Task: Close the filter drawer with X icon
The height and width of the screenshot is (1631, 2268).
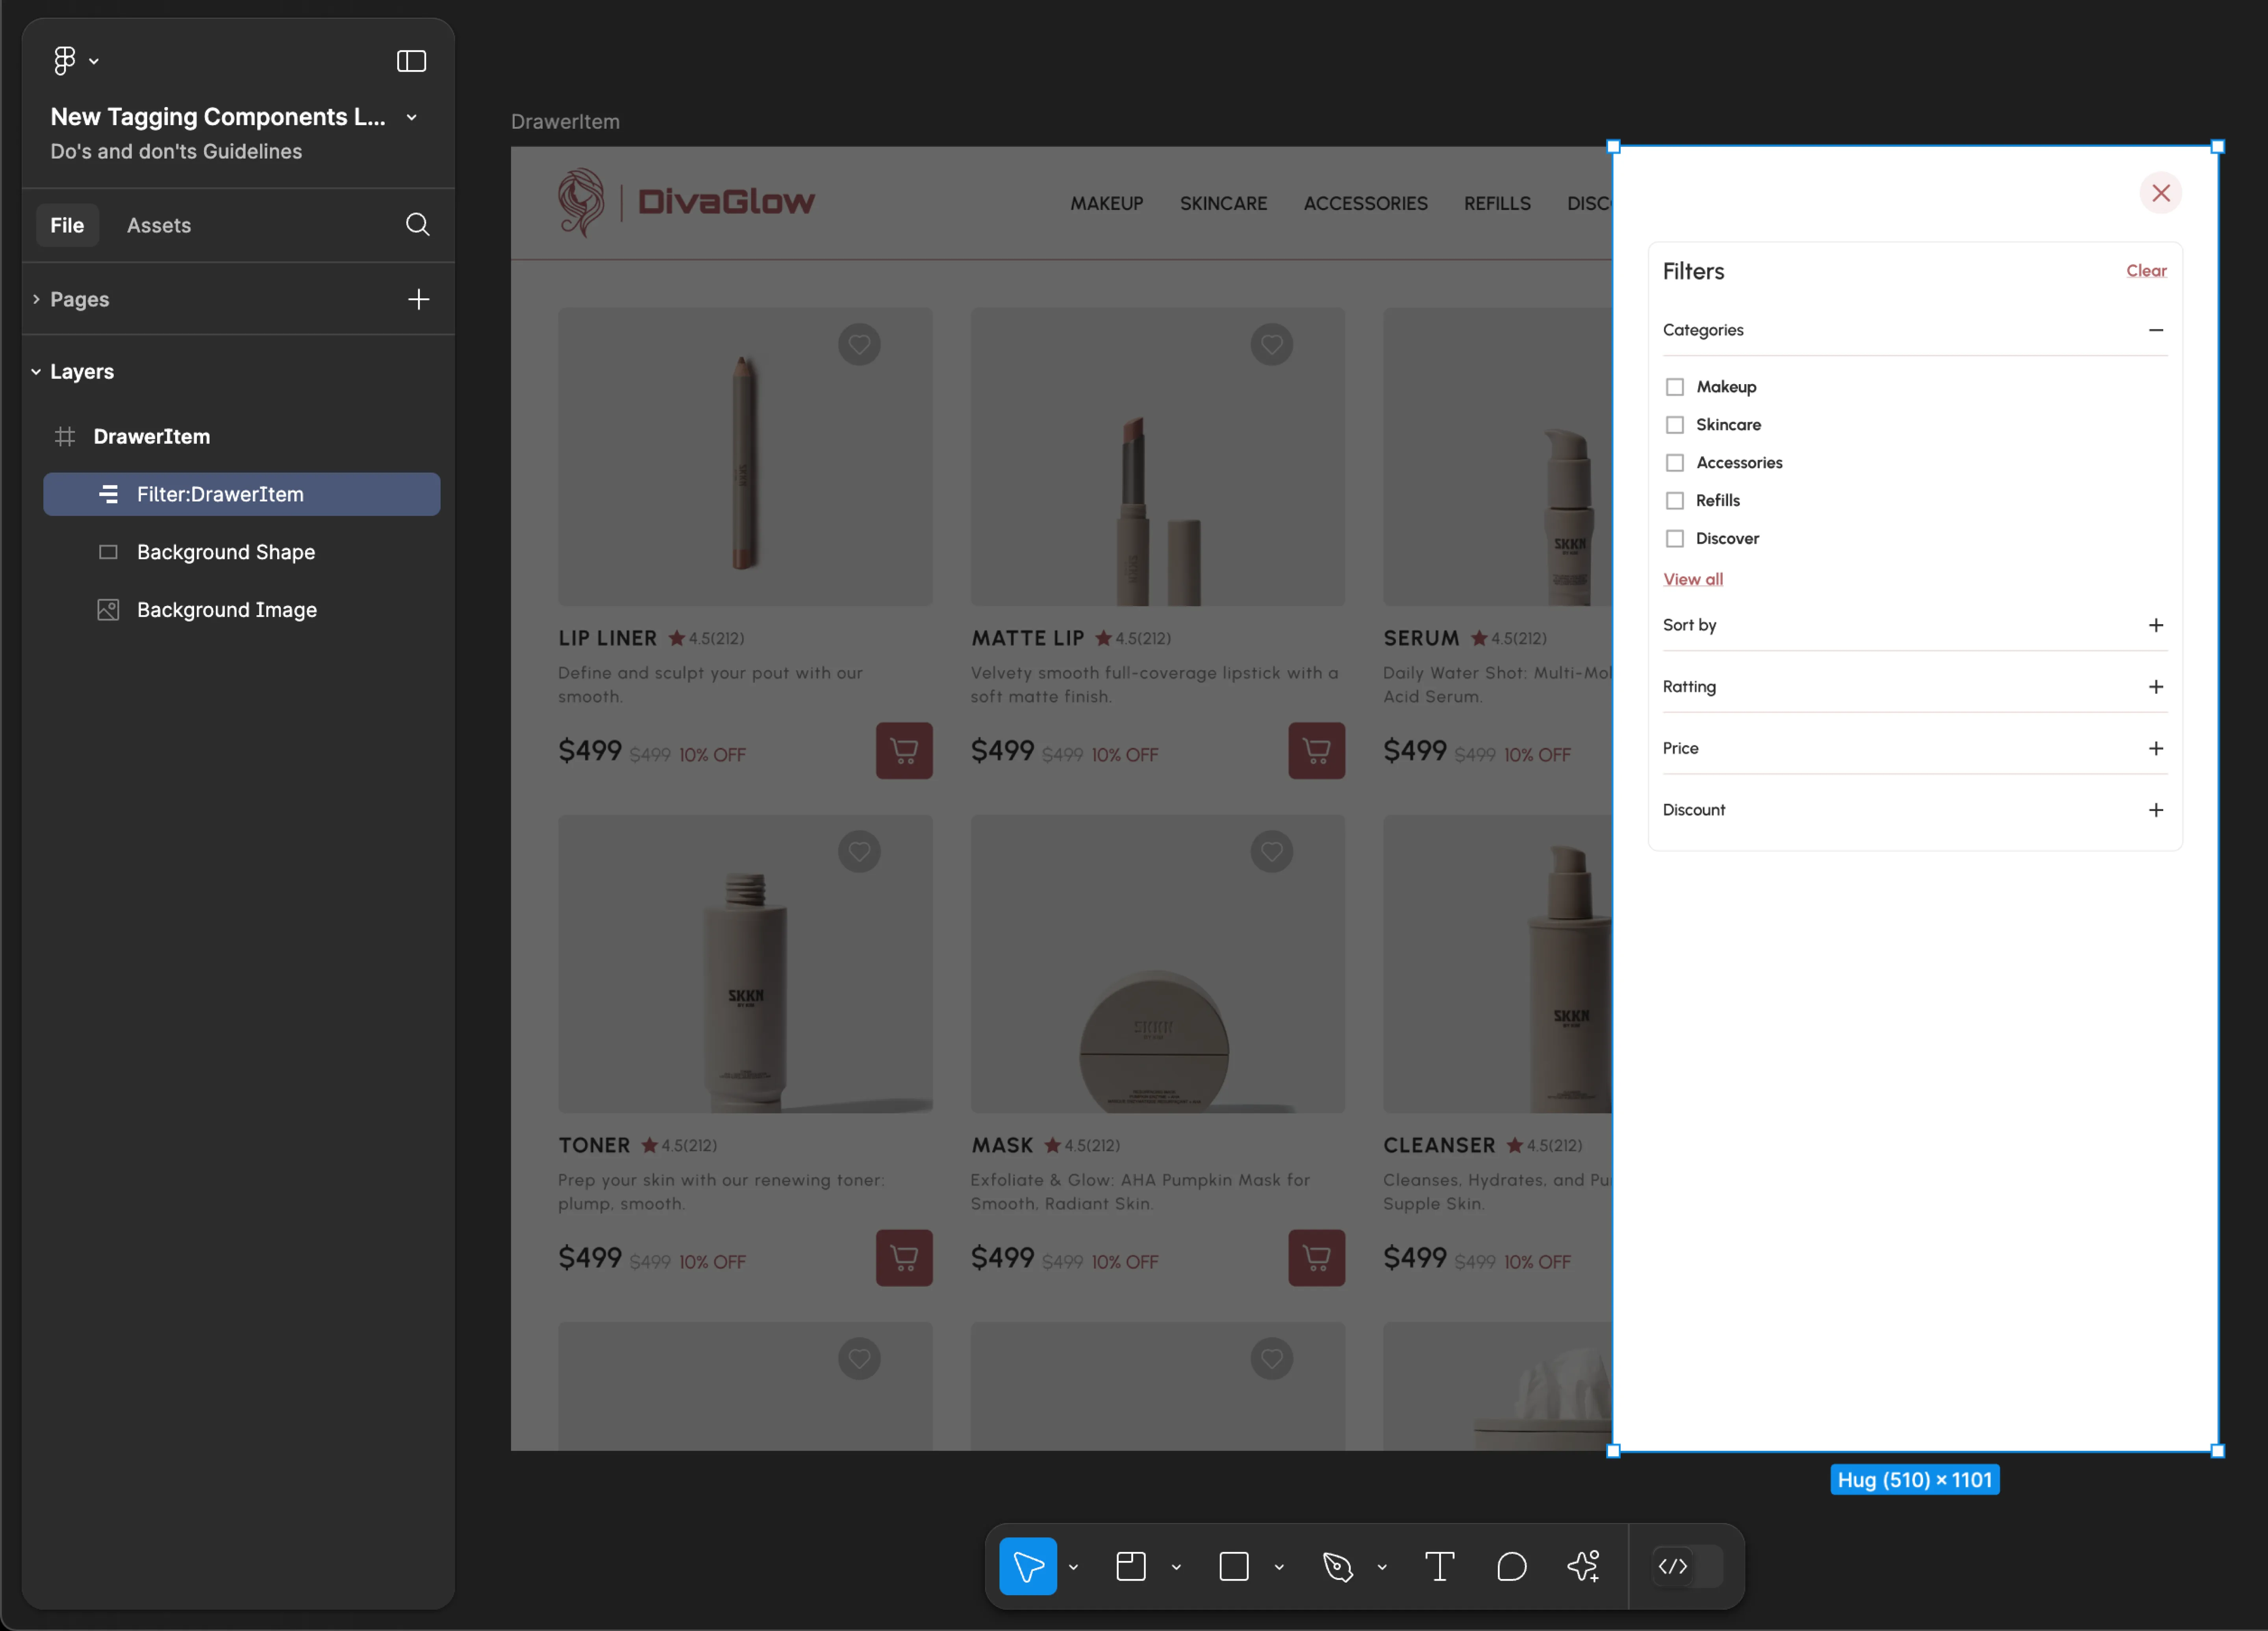Action: point(2160,193)
